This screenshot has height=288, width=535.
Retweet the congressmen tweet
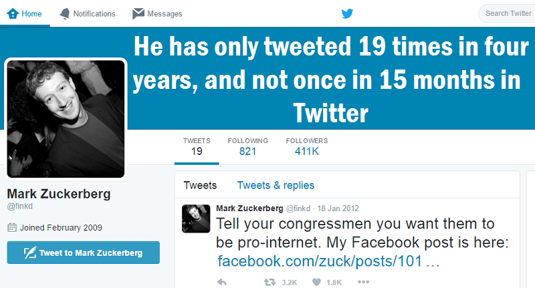(270, 282)
